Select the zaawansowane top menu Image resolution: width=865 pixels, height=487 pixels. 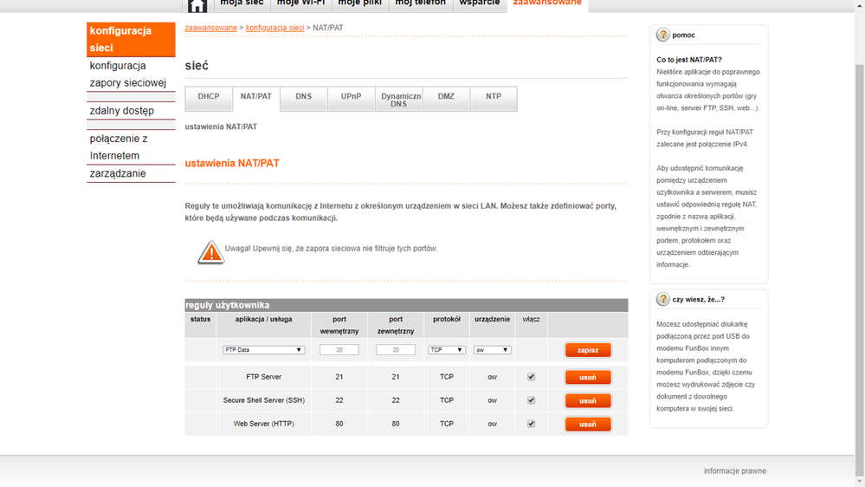tap(547, 4)
